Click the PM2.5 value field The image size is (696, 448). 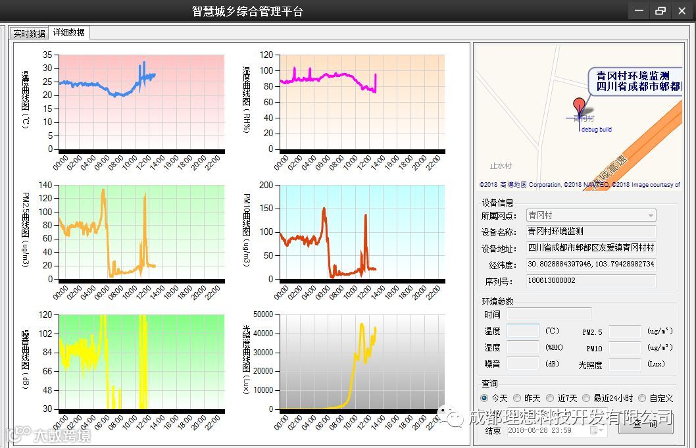(x=625, y=331)
